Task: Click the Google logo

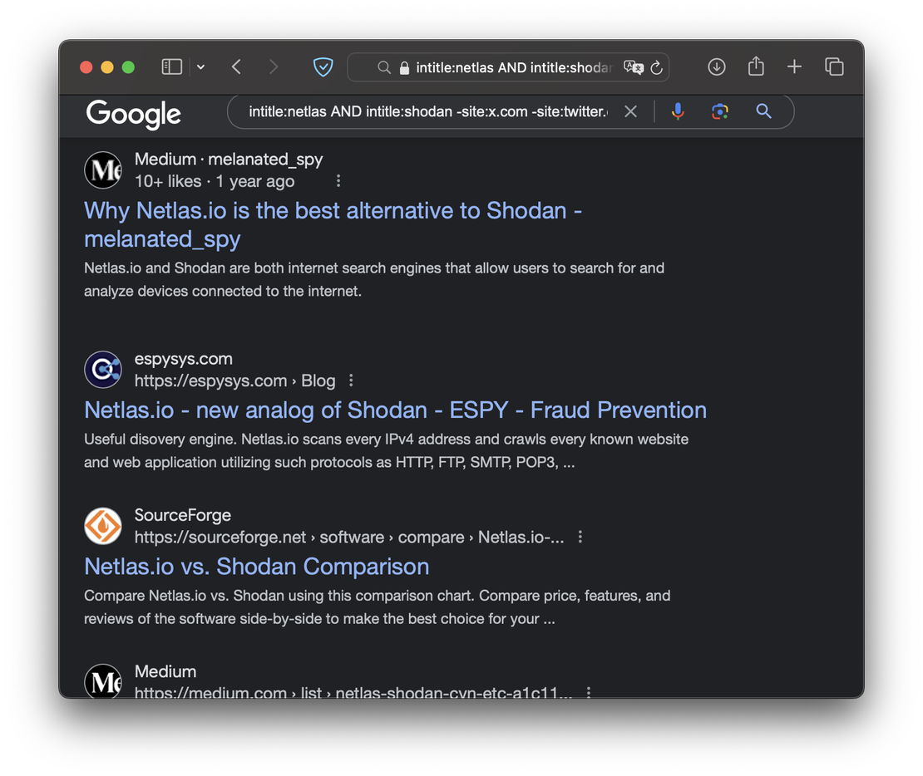Action: [134, 113]
